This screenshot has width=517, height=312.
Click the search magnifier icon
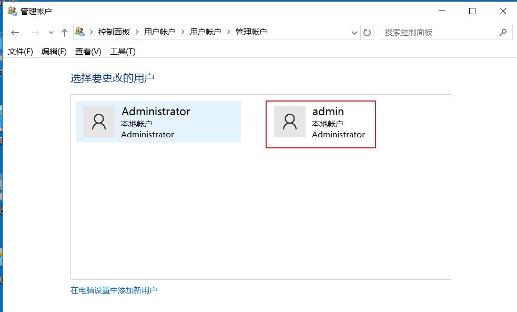click(x=503, y=32)
